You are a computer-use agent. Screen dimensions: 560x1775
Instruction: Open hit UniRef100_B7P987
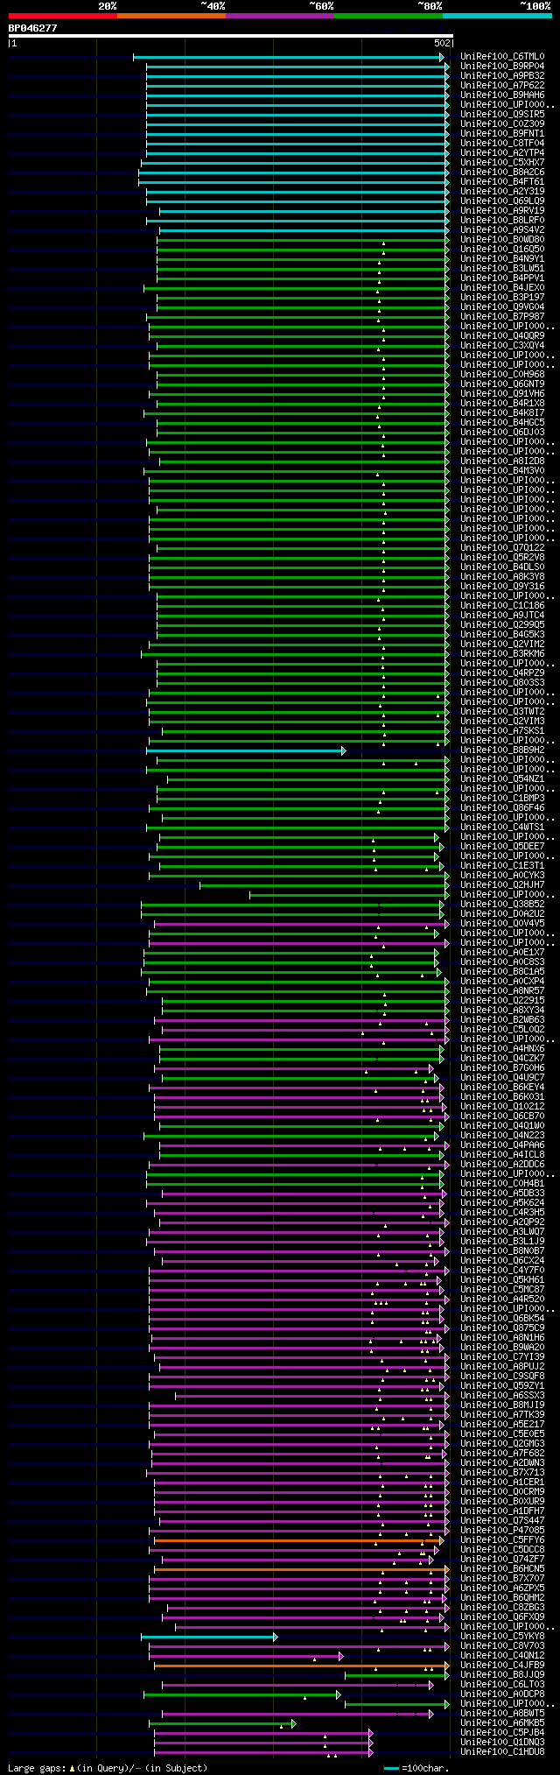point(502,317)
